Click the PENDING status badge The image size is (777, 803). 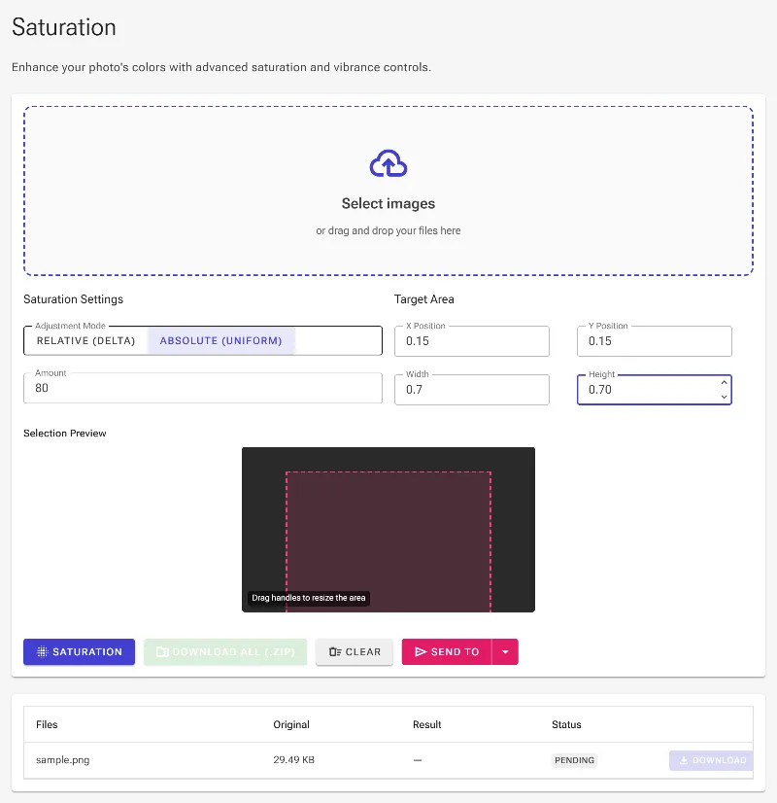tap(574, 760)
